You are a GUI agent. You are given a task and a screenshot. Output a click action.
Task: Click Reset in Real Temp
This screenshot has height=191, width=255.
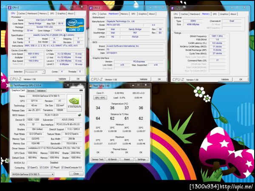click(x=127, y=160)
